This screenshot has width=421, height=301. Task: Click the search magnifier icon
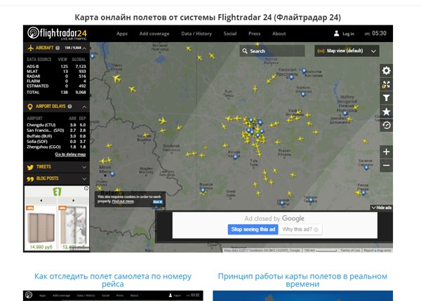245,51
